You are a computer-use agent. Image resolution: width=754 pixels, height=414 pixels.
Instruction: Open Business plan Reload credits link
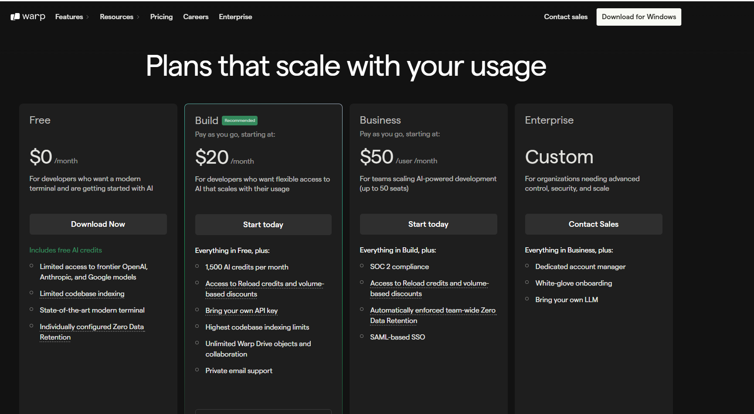429,283
